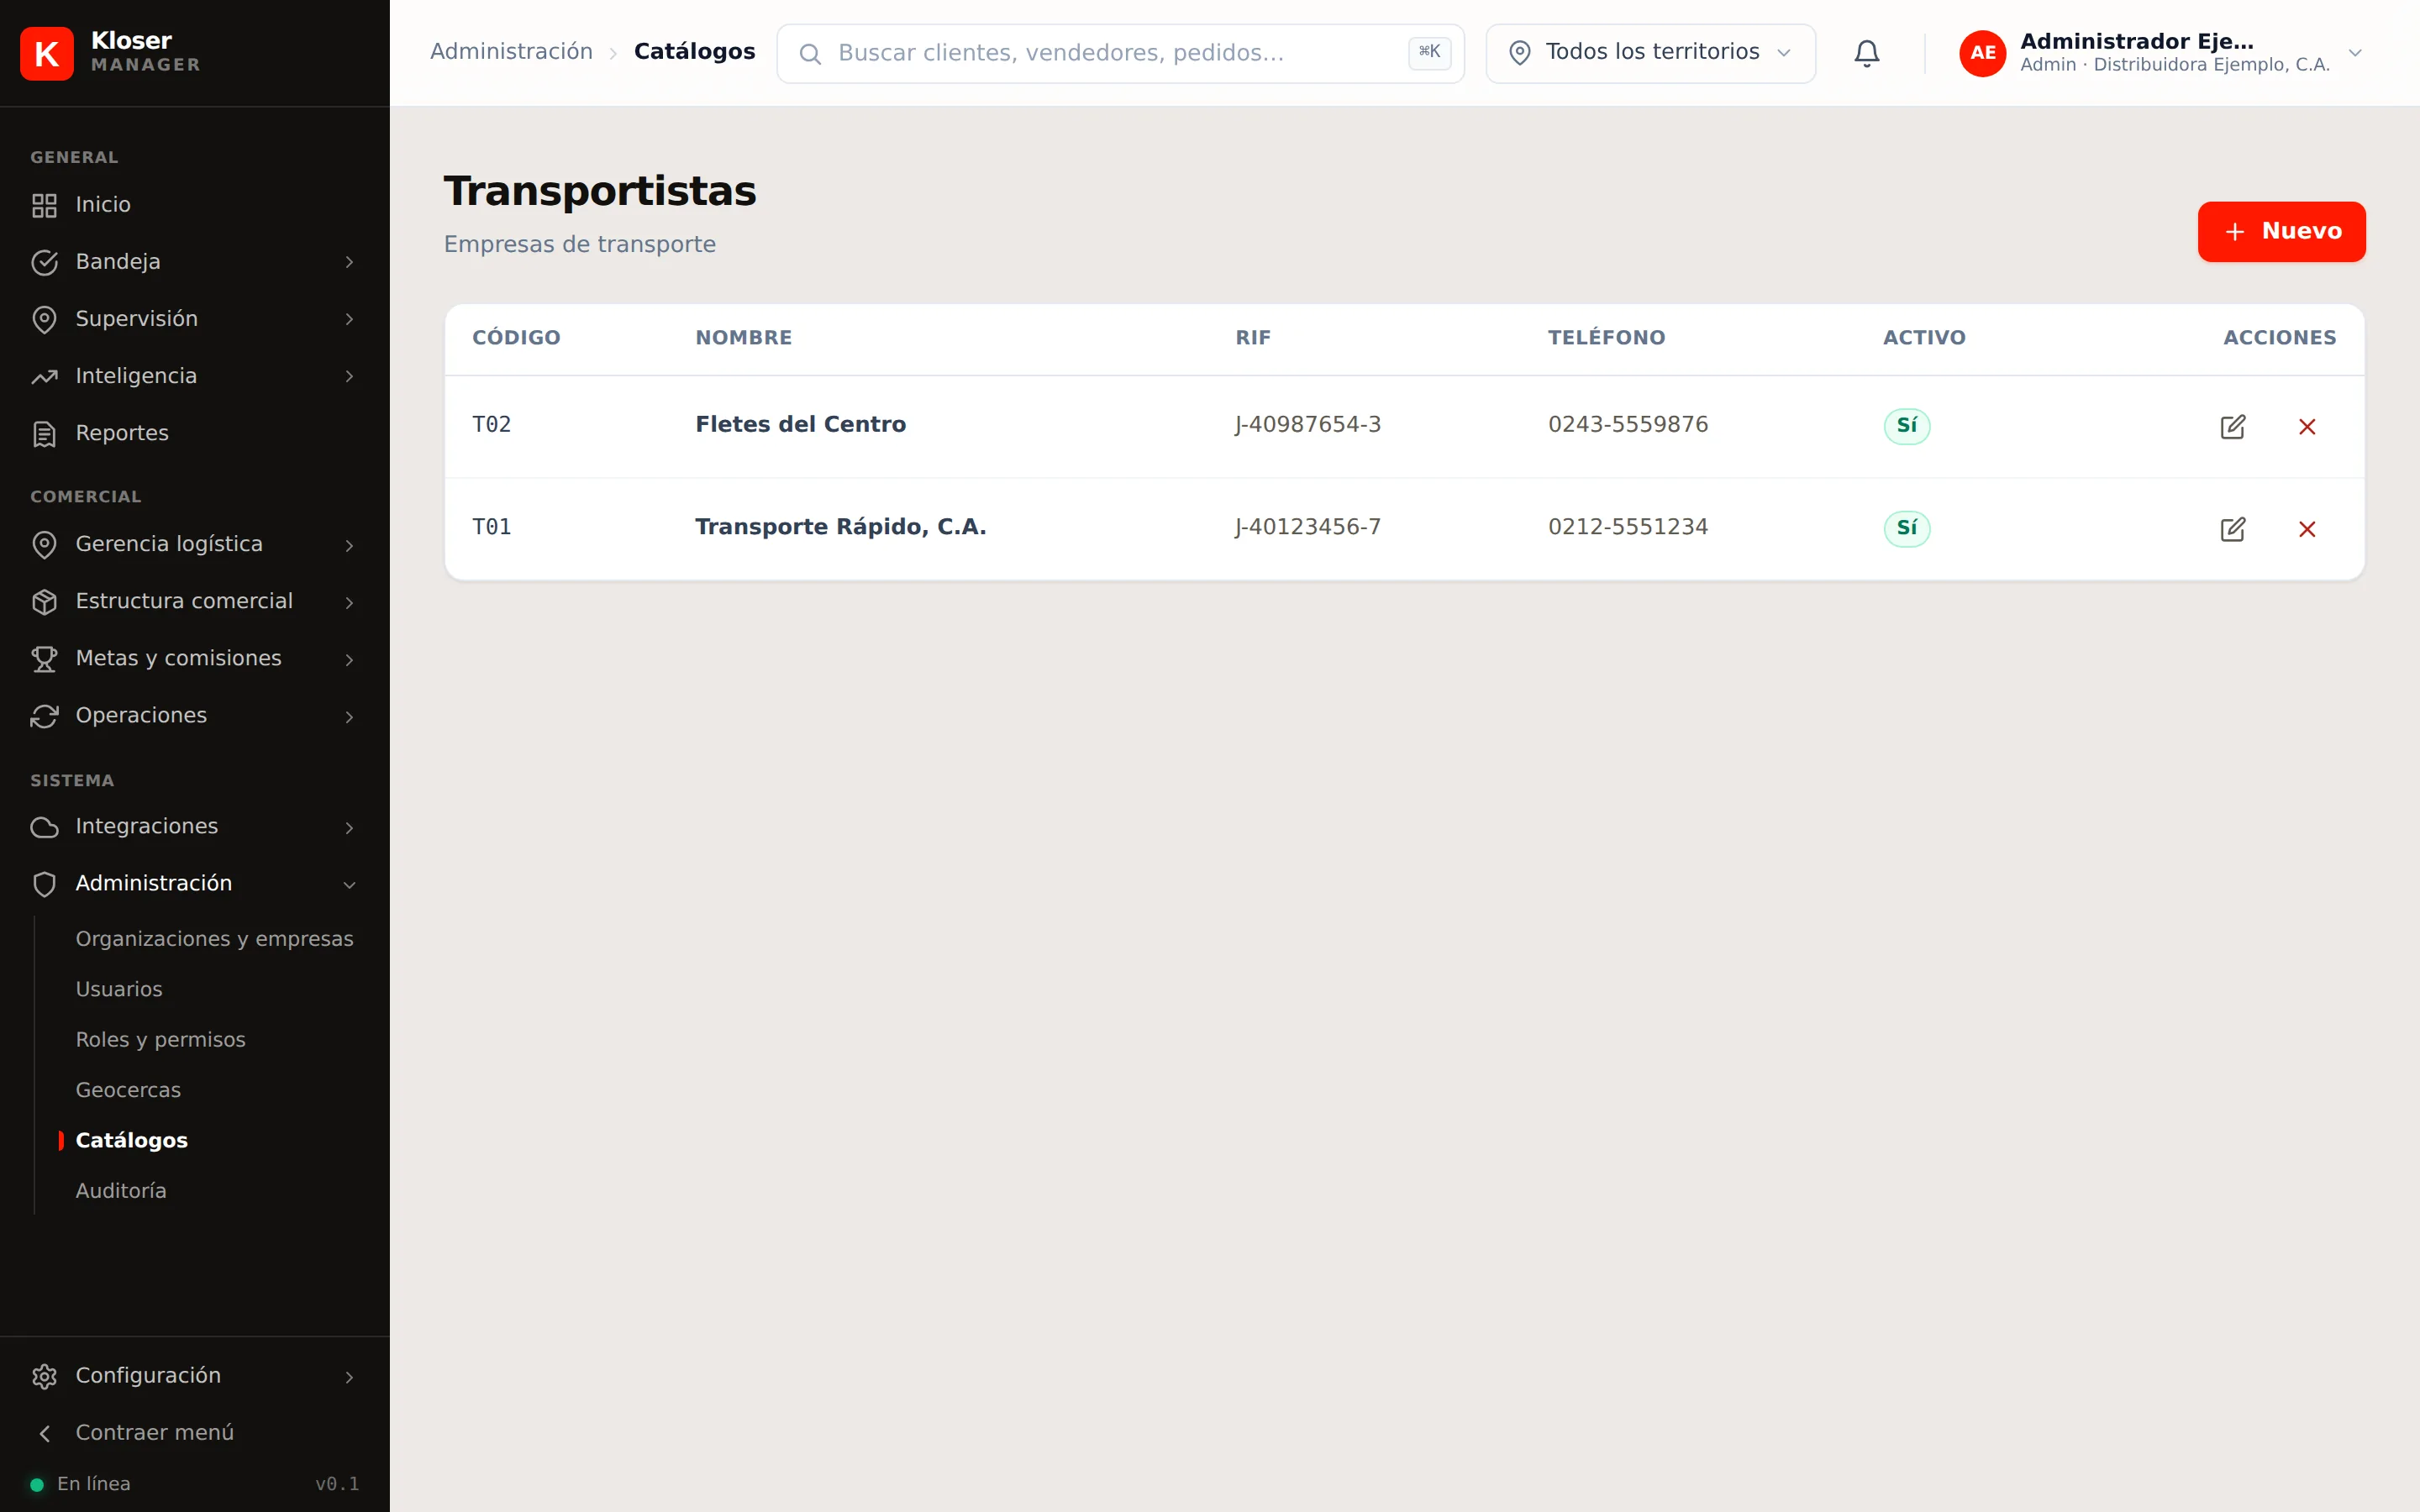The width and height of the screenshot is (2420, 1512).
Task: Open notifications bell icon
Action: point(1866,53)
